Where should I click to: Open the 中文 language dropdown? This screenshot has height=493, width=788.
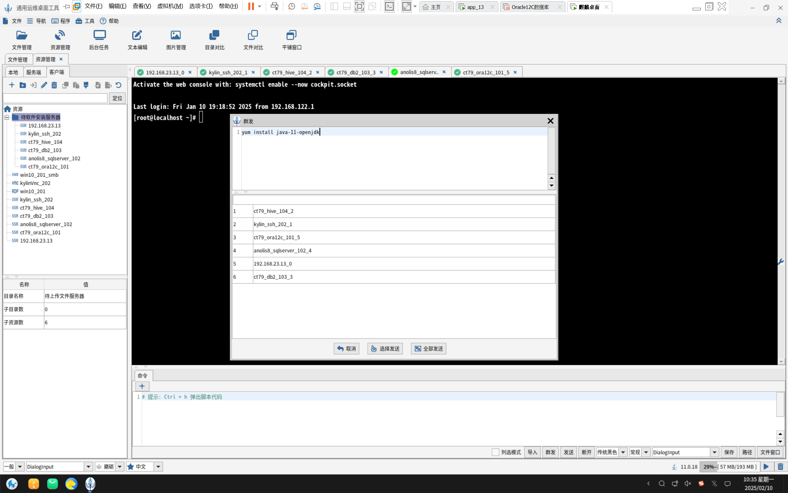tap(158, 466)
